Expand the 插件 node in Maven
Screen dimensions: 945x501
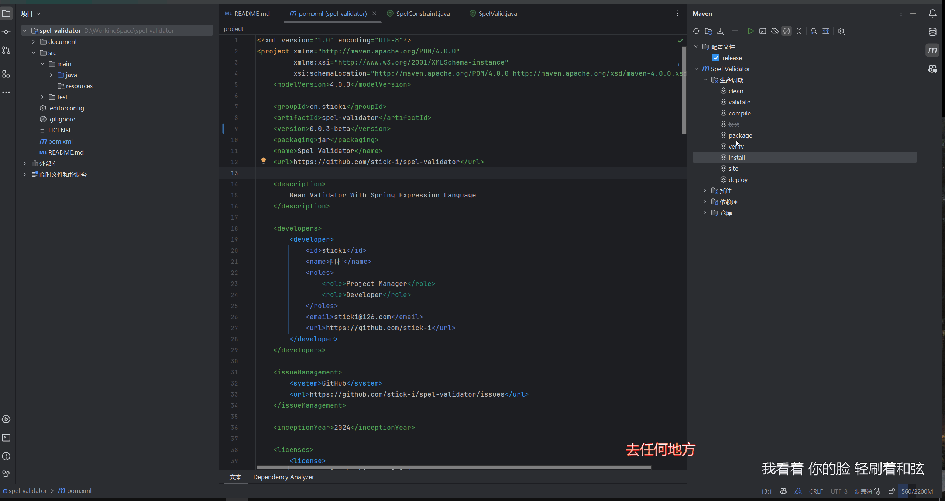pyautogui.click(x=705, y=191)
